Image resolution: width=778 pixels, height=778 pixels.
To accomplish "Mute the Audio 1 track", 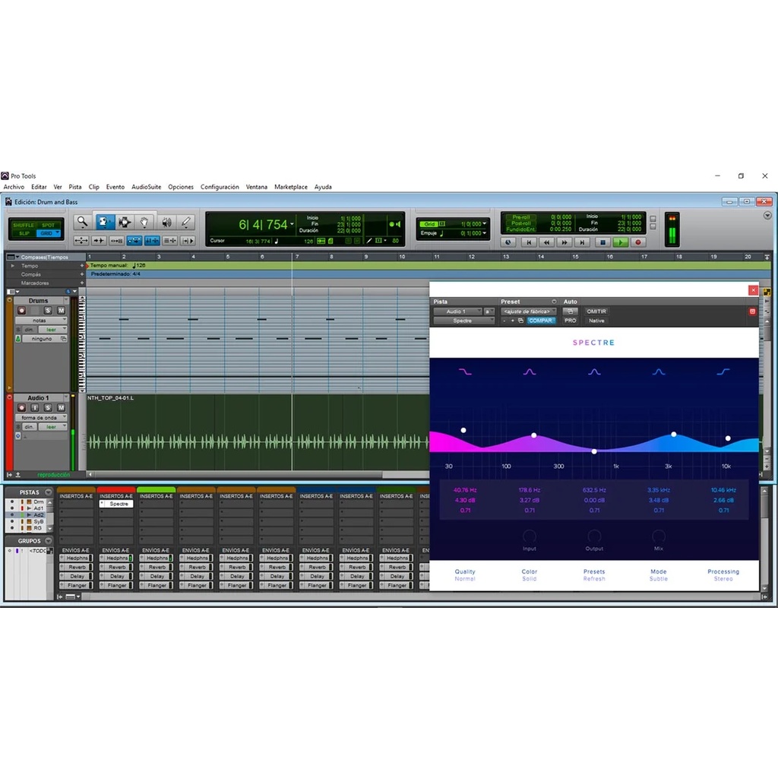I will pyautogui.click(x=61, y=407).
